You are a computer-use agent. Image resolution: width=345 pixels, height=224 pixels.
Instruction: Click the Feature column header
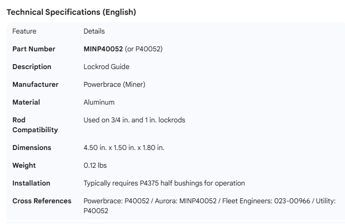pyautogui.click(x=24, y=31)
